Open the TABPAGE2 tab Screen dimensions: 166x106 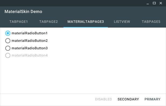(48, 22)
